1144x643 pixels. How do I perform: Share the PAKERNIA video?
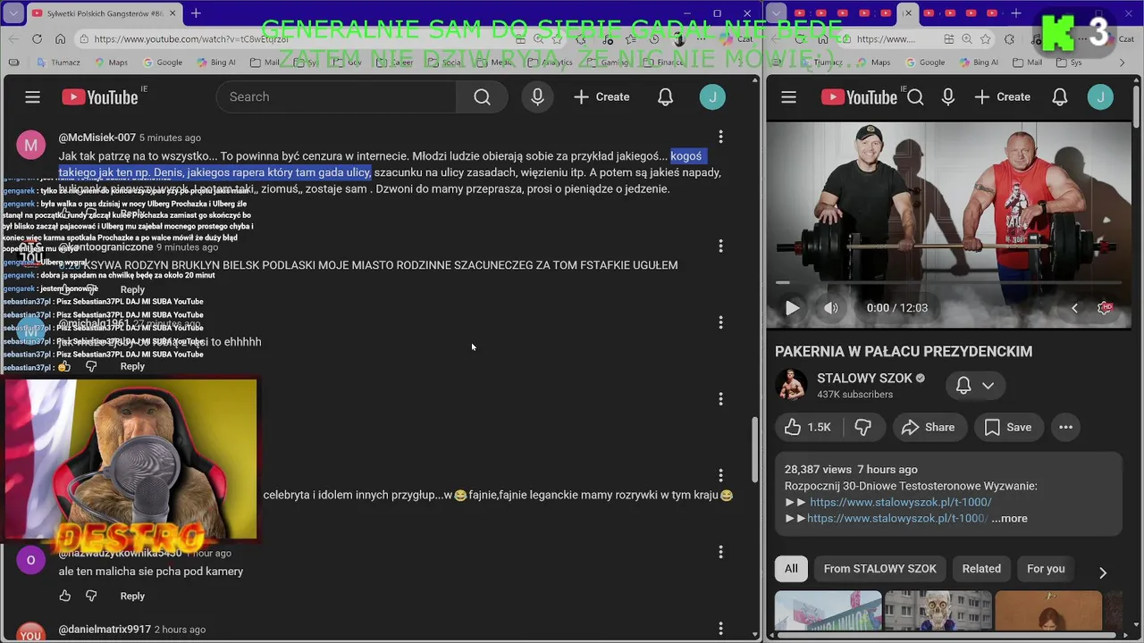pos(929,428)
